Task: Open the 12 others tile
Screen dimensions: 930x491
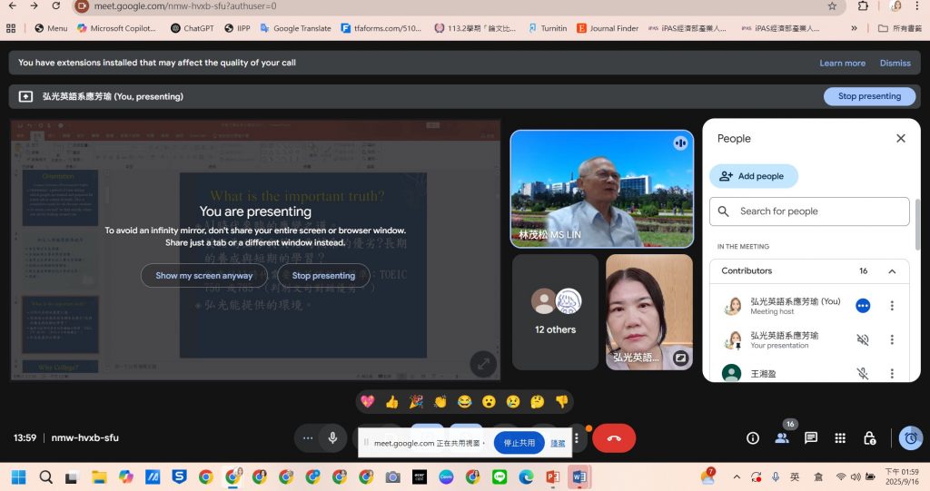Action: point(555,312)
